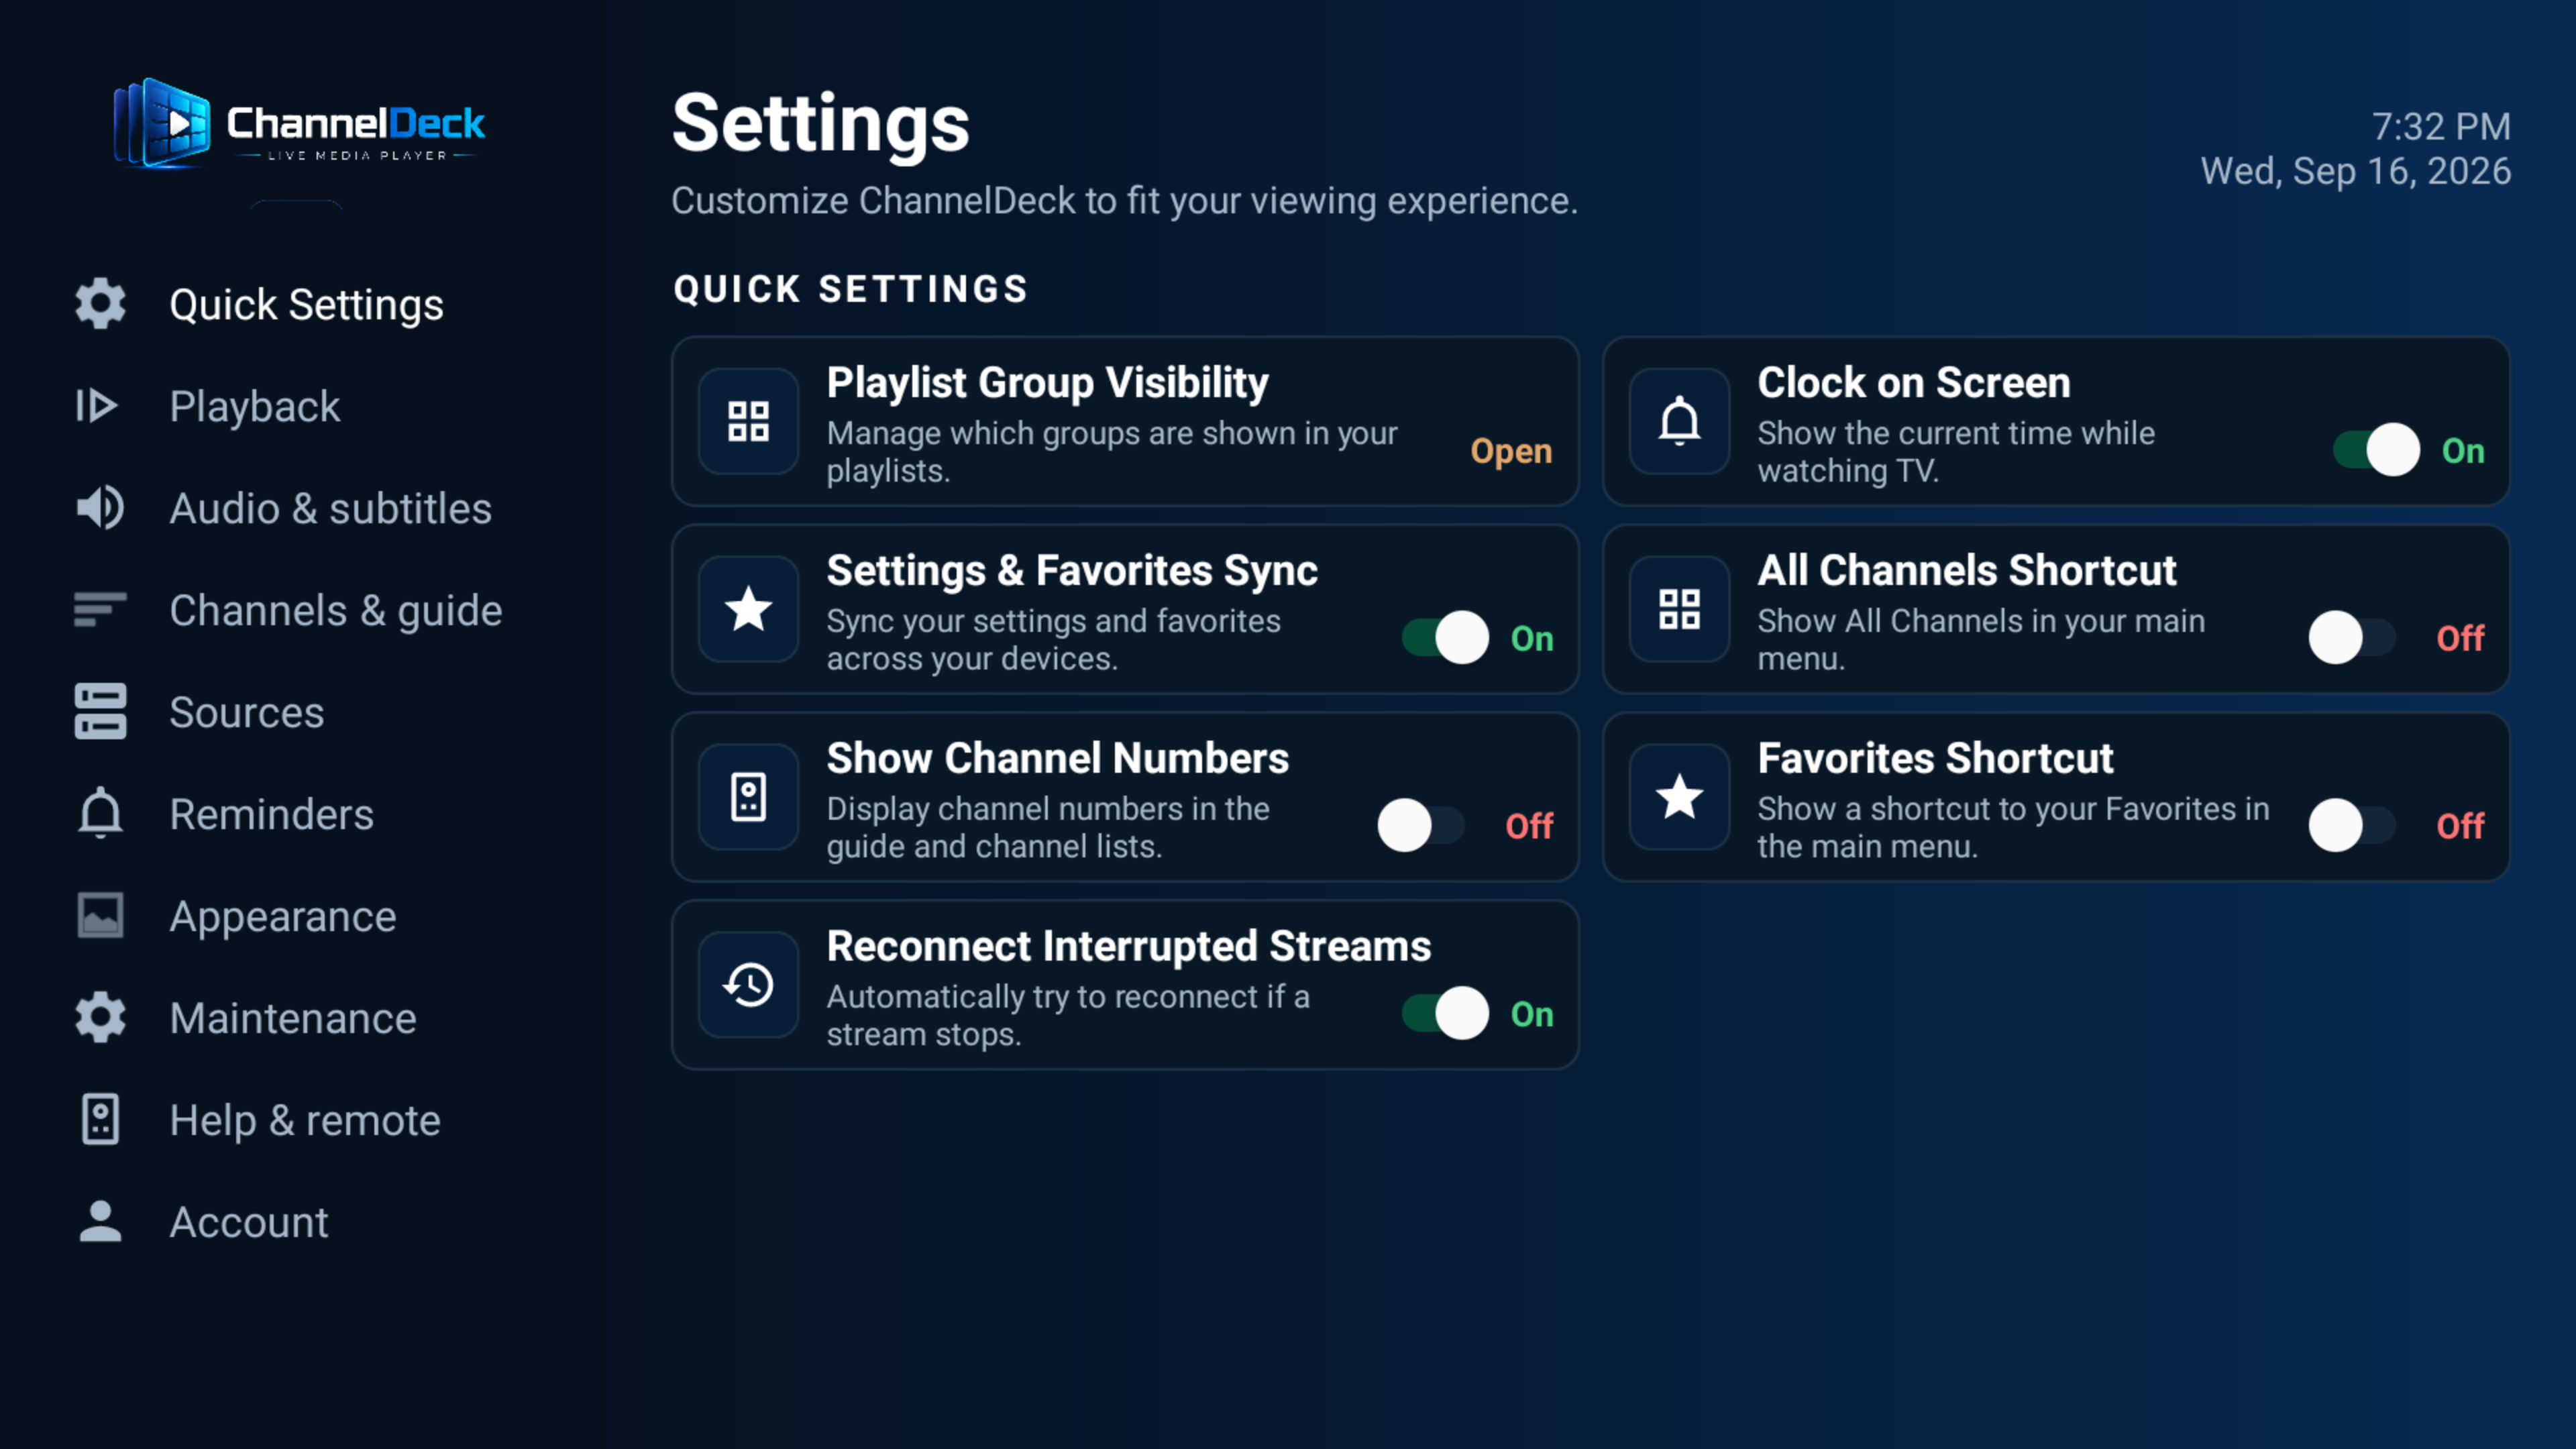Viewport: 2576px width, 1449px height.
Task: Click the Maintenance gear icon in sidebar
Action: point(100,1018)
